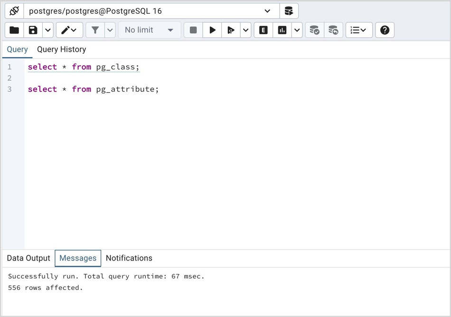Open the Data Output tab

[x=28, y=258]
